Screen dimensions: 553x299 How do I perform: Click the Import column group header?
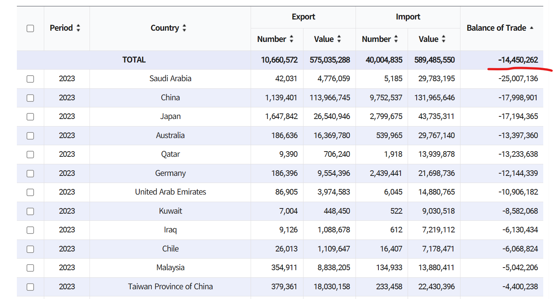(x=408, y=17)
